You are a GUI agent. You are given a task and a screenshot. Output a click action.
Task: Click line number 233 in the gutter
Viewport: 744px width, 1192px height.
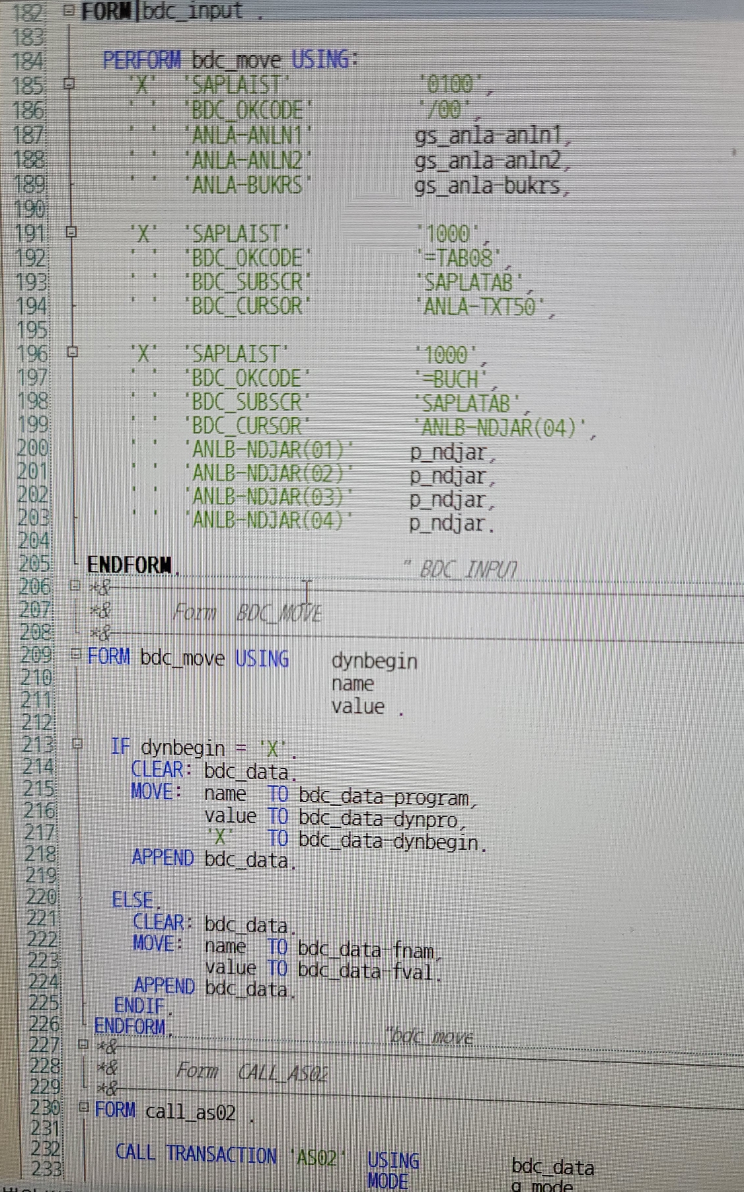46,1169
